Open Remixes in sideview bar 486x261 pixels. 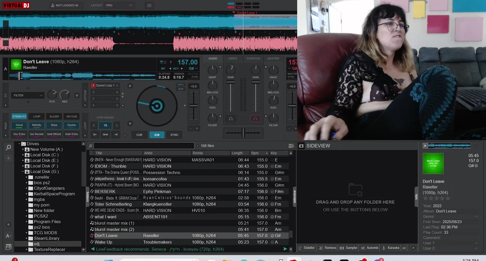[x=327, y=248]
